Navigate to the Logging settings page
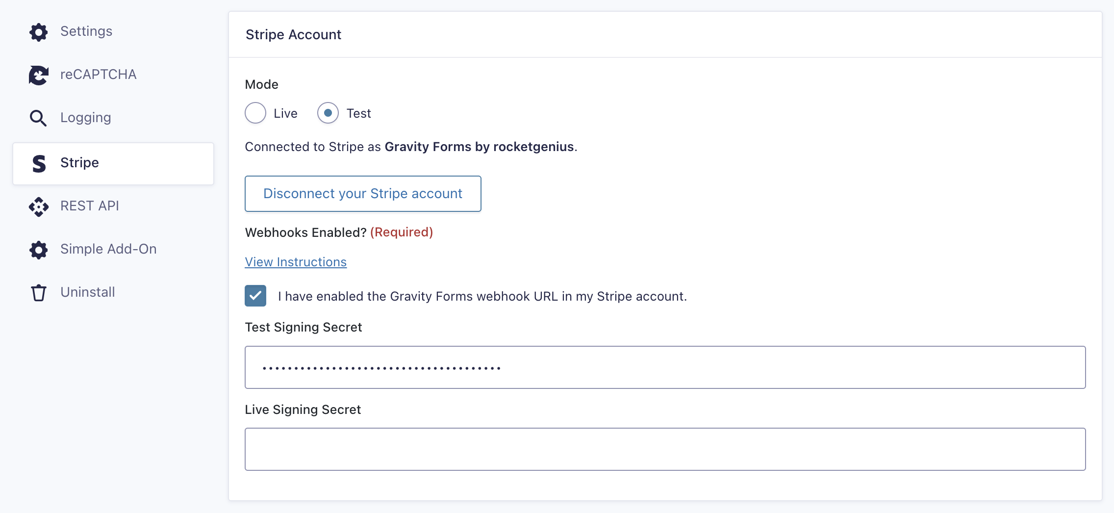The height and width of the screenshot is (513, 1114). pyautogui.click(x=85, y=118)
